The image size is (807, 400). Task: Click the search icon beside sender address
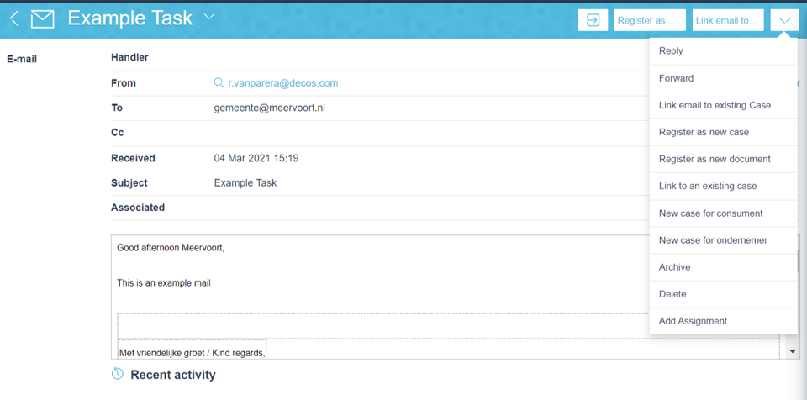[x=219, y=83]
